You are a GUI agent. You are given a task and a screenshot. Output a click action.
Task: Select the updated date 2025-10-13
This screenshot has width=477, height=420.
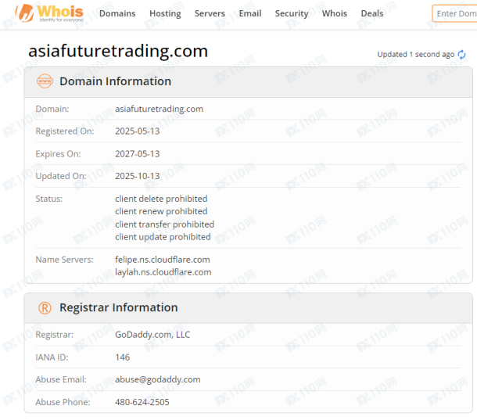coord(137,176)
